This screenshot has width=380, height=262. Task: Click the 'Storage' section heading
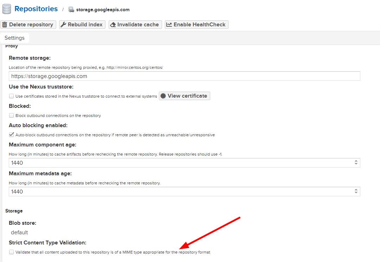[x=14, y=211]
